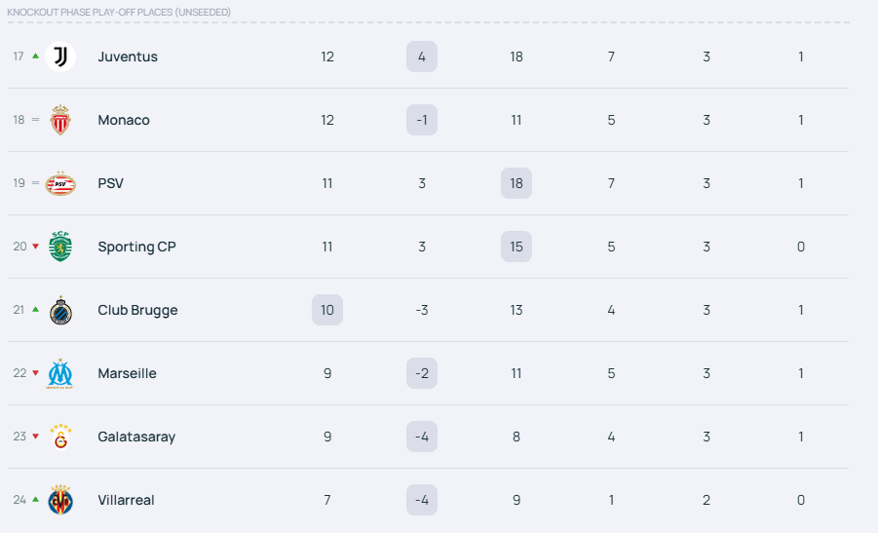The height and width of the screenshot is (533, 878).
Task: Click the Sporting CP club crest
Action: click(x=60, y=247)
